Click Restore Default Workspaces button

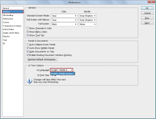point(42,59)
